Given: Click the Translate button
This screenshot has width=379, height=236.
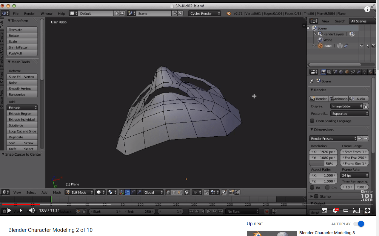Looking at the screenshot, I should pyautogui.click(x=22, y=30).
